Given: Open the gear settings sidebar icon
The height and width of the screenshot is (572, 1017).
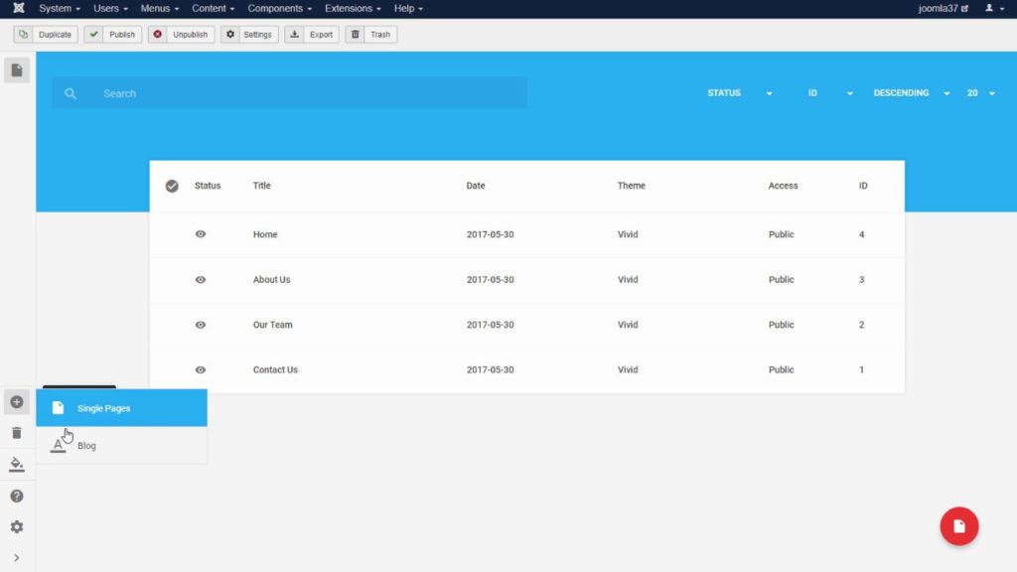Looking at the screenshot, I should 17,527.
